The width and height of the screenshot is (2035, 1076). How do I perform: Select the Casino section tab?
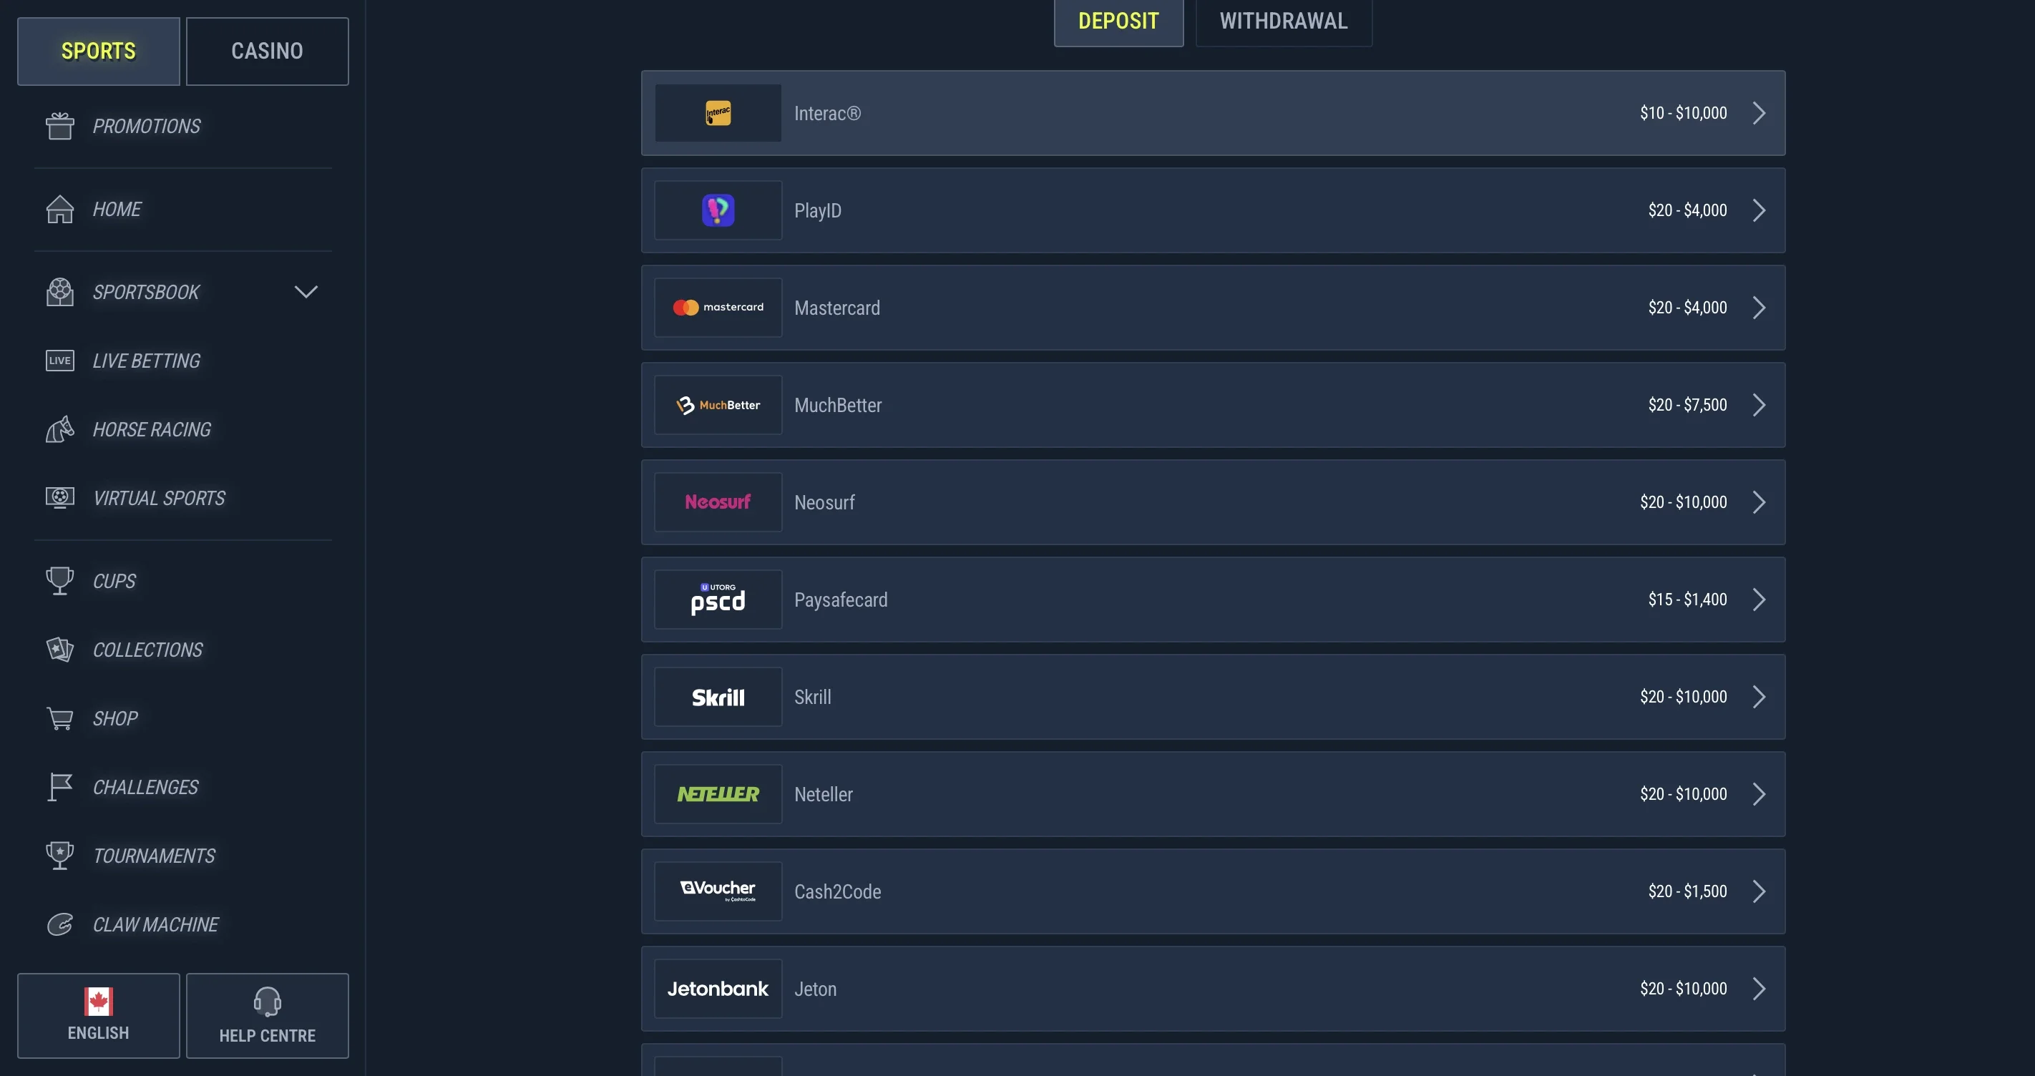coord(267,52)
